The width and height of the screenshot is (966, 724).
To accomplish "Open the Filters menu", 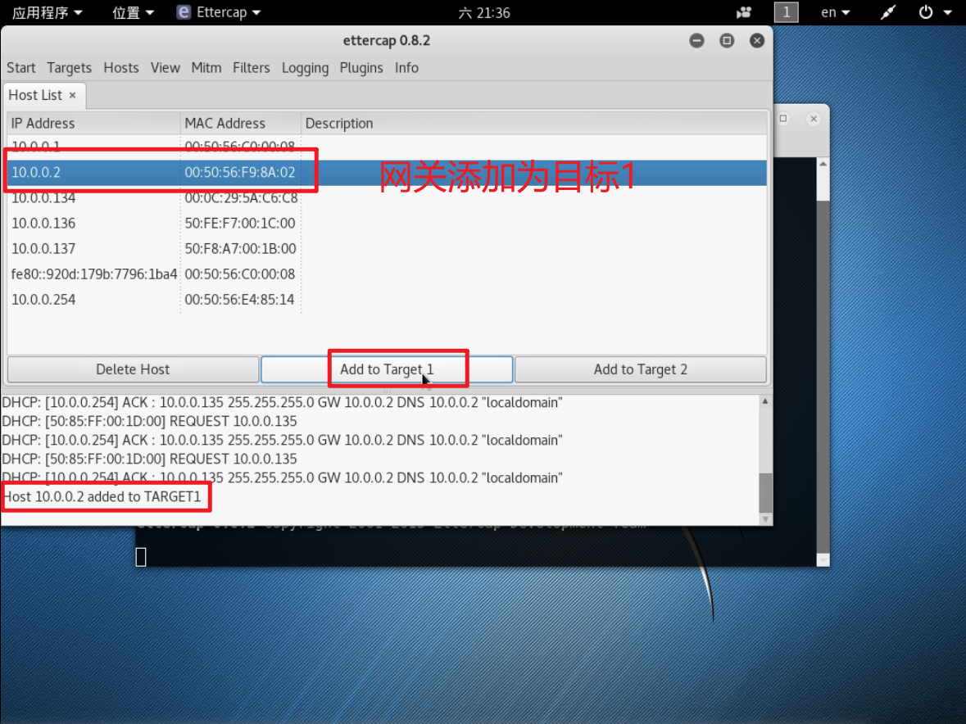I will point(251,68).
